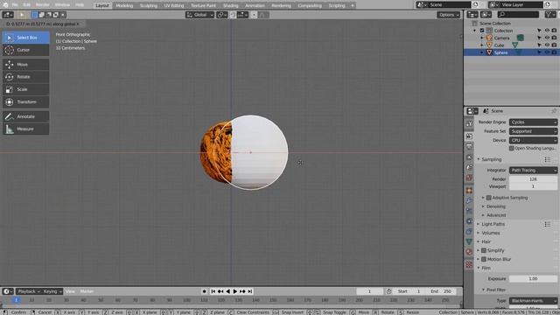Click the outliner search field
Viewport: 560px width, 315px height.
pyautogui.click(x=518, y=15)
